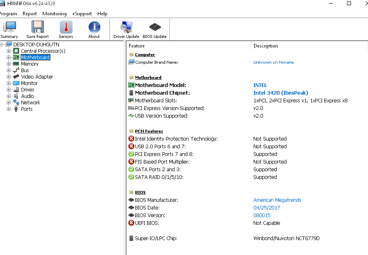Expand the Bus tree node

(8, 70)
